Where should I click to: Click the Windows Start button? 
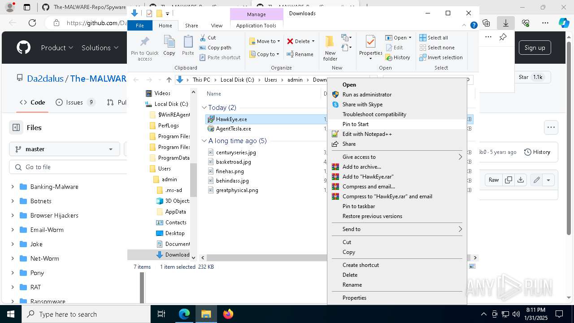[x=10, y=314]
